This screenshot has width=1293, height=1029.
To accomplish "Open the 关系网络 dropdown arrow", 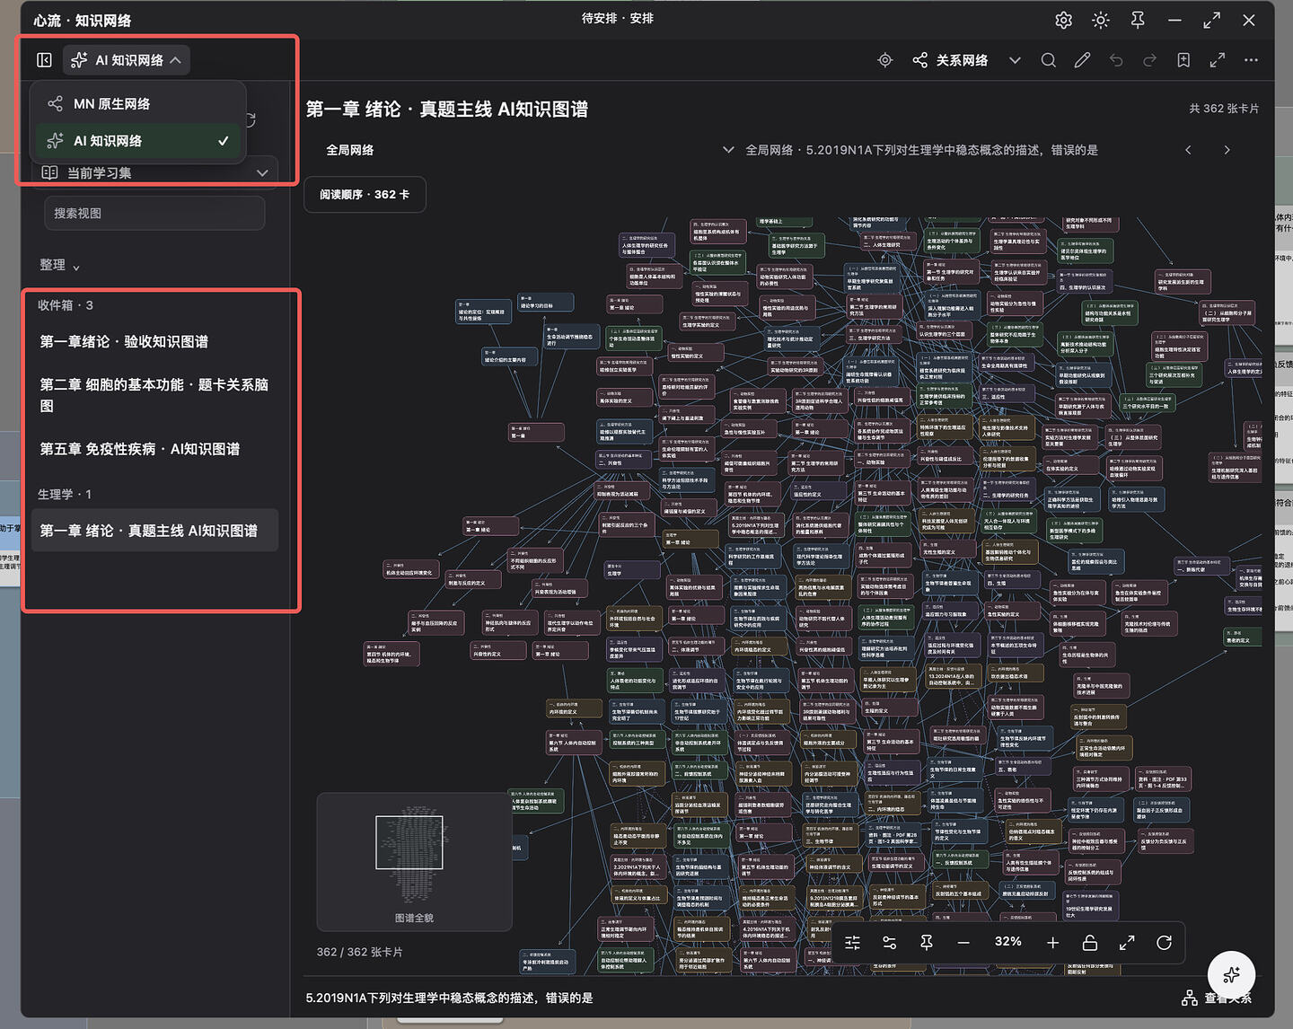I will (1015, 60).
